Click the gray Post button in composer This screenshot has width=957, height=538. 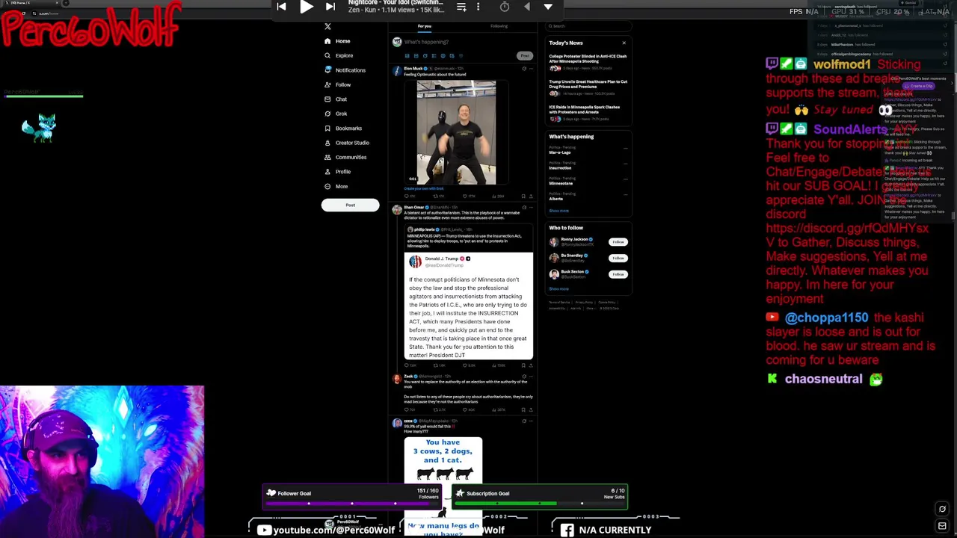525,56
